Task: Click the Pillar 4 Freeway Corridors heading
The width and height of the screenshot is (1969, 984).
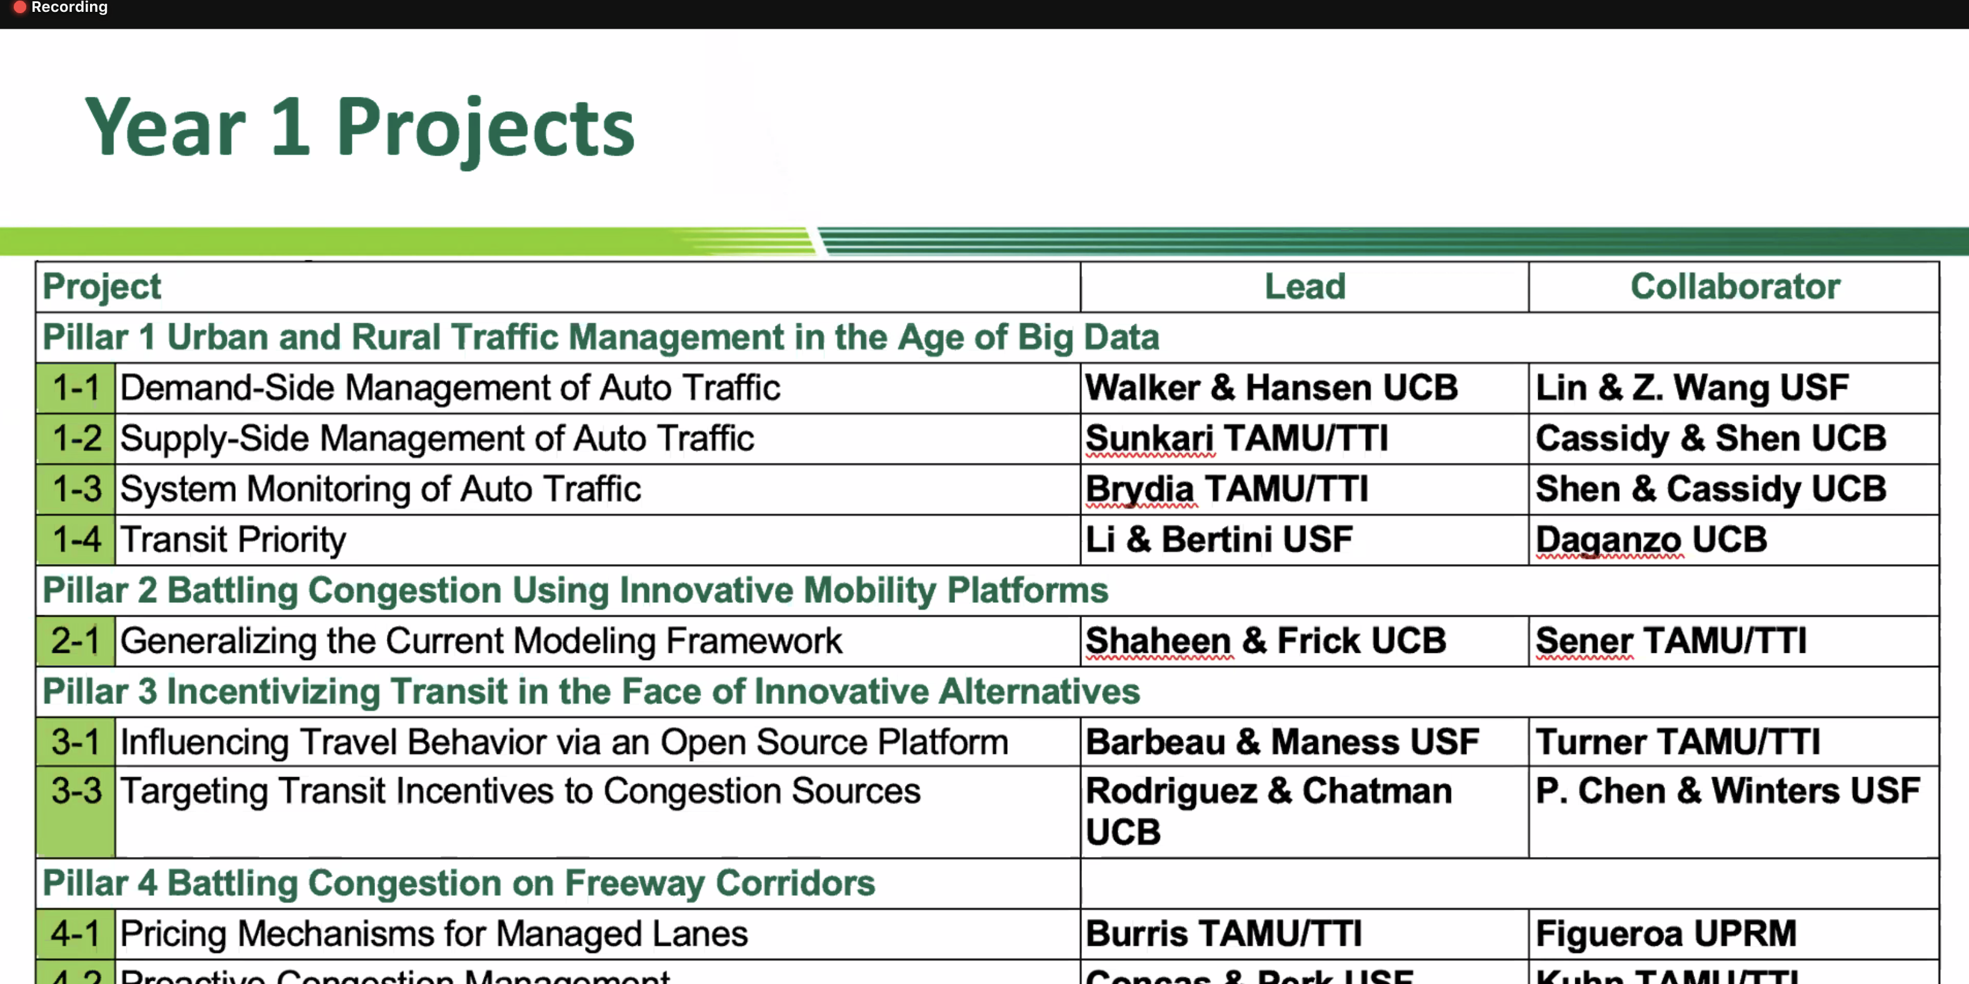Action: coord(459,883)
